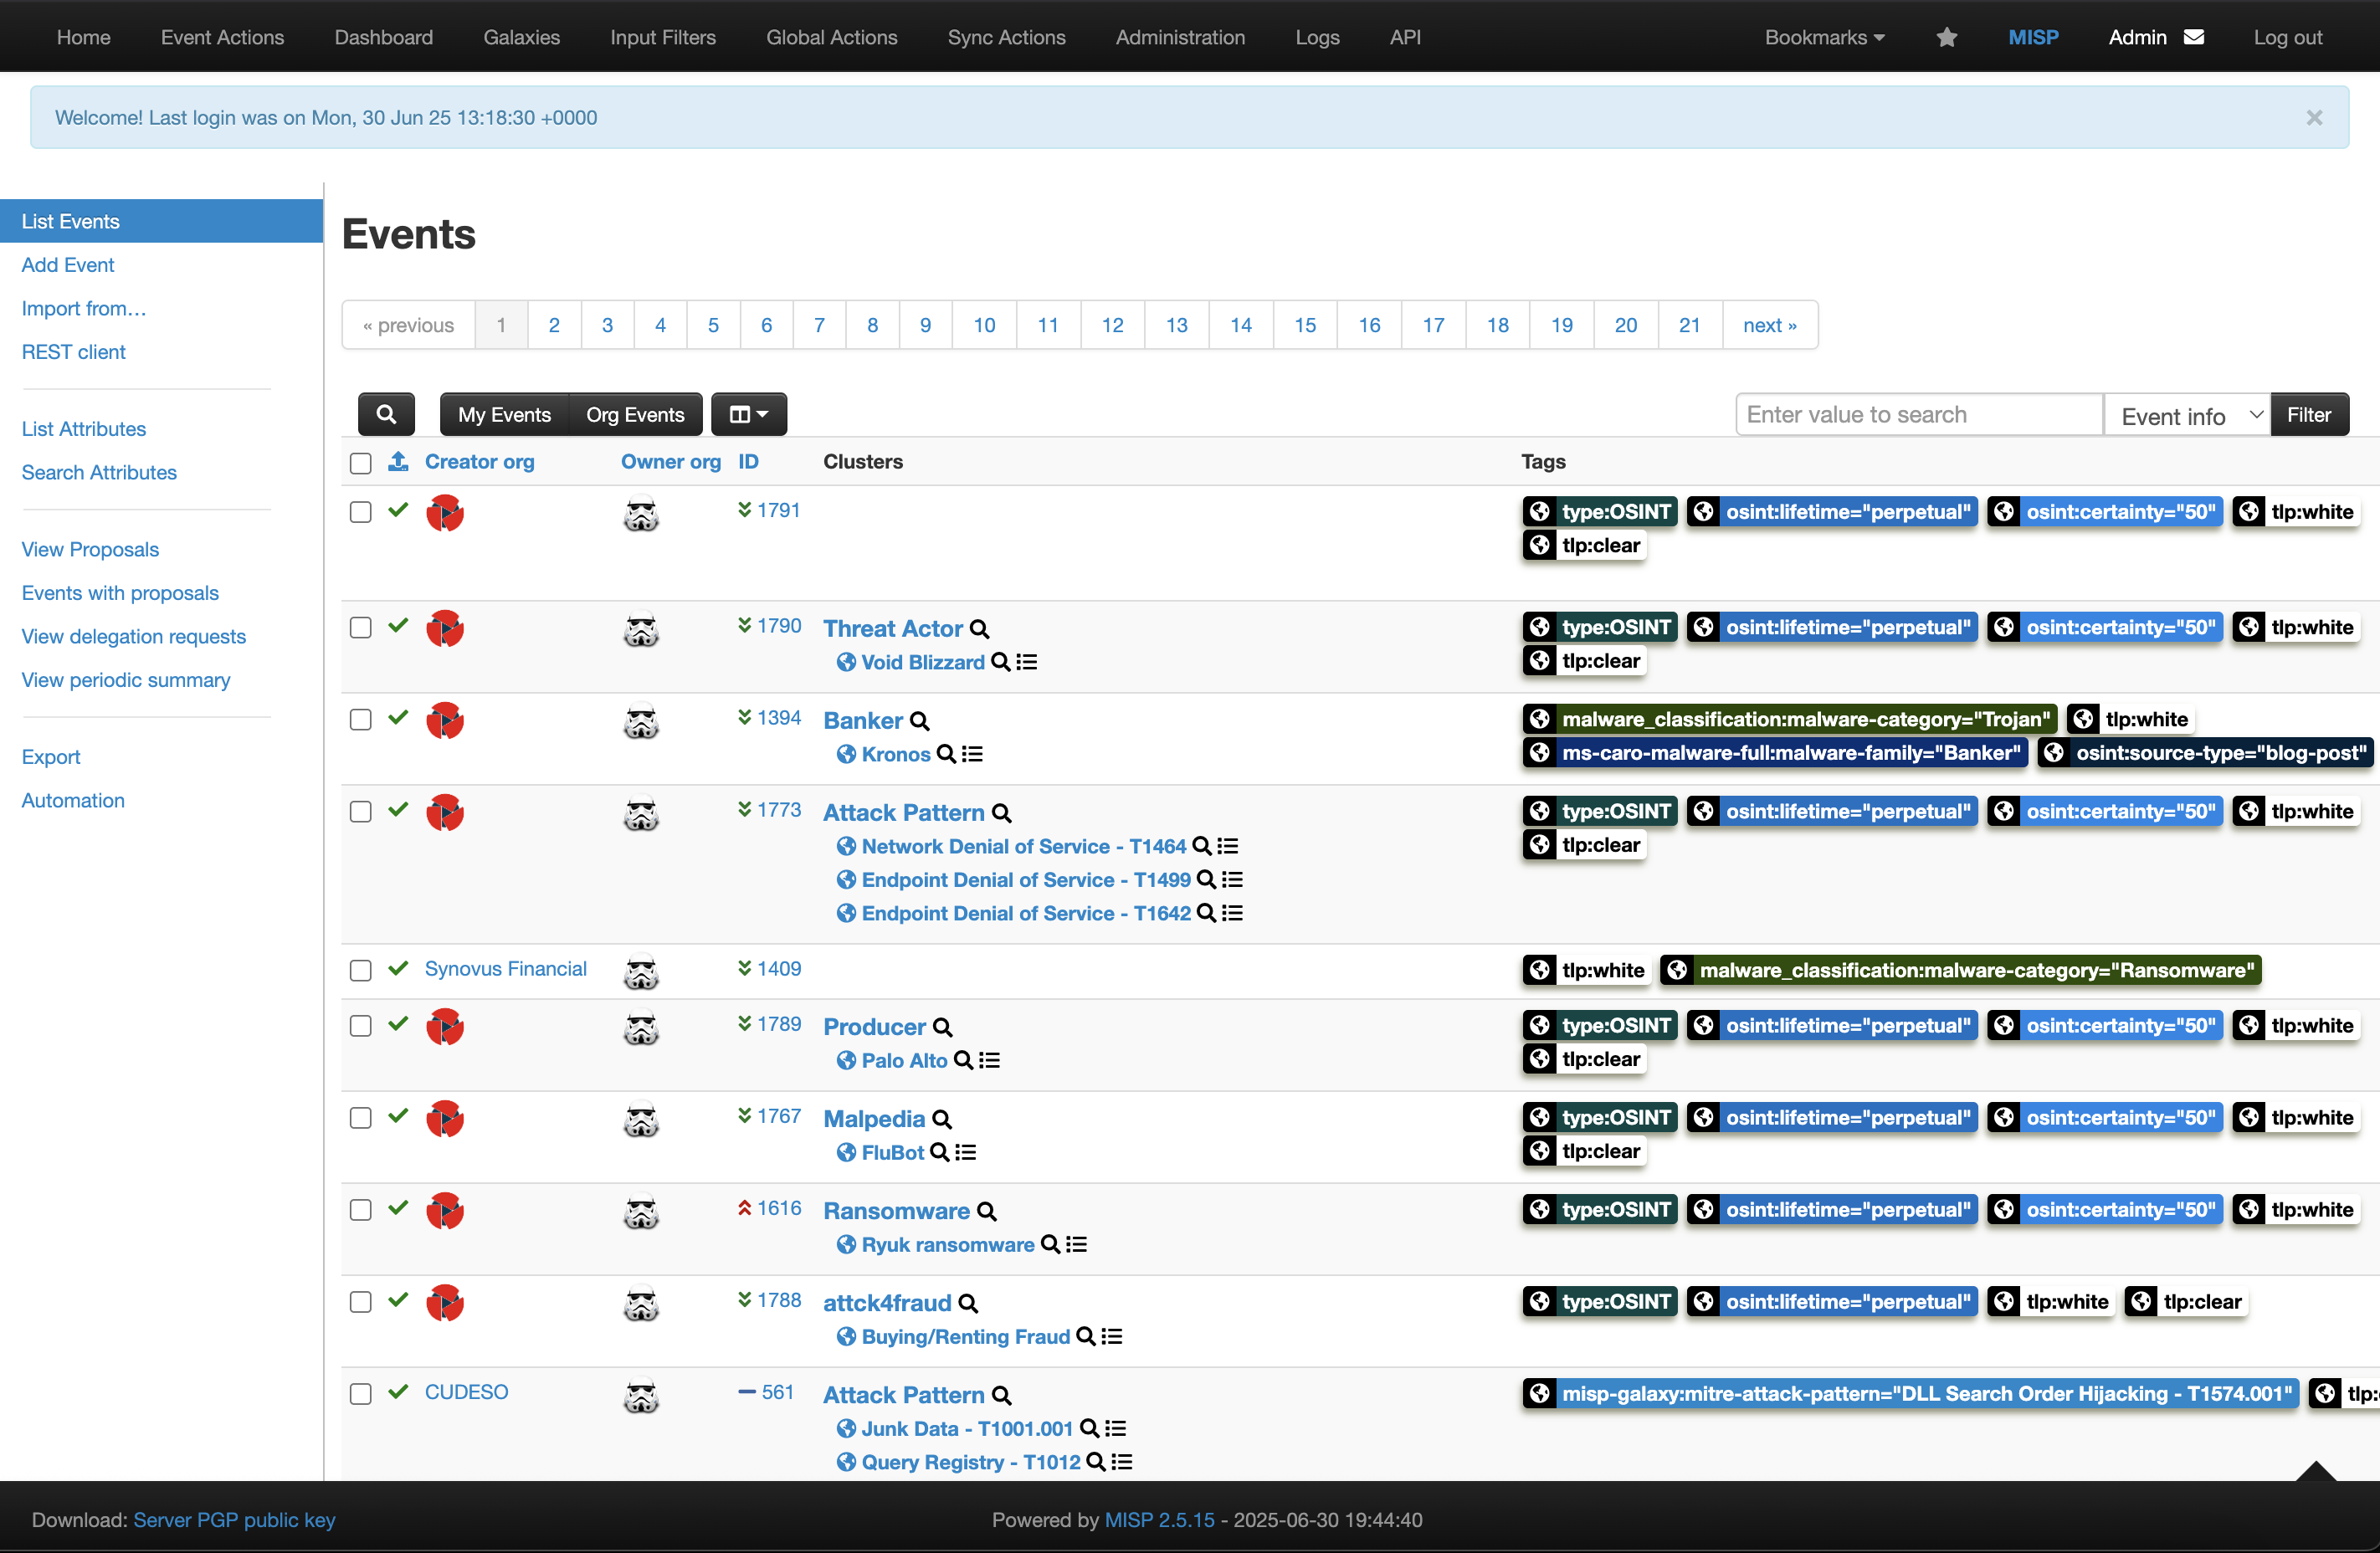Click the upload icon in table header
Image resolution: width=2380 pixels, height=1553 pixels.
click(398, 461)
